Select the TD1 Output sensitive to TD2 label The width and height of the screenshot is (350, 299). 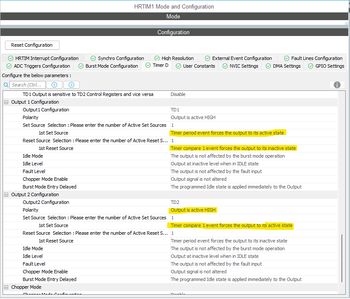pyautogui.click(x=88, y=94)
